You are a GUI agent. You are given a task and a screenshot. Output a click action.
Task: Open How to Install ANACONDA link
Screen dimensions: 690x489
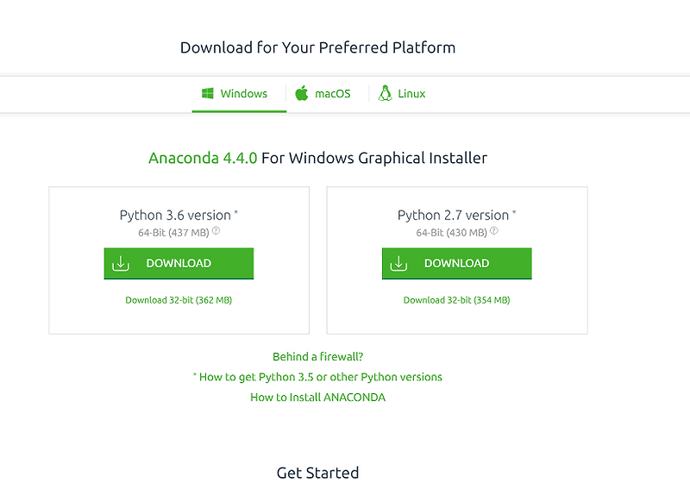tap(317, 398)
